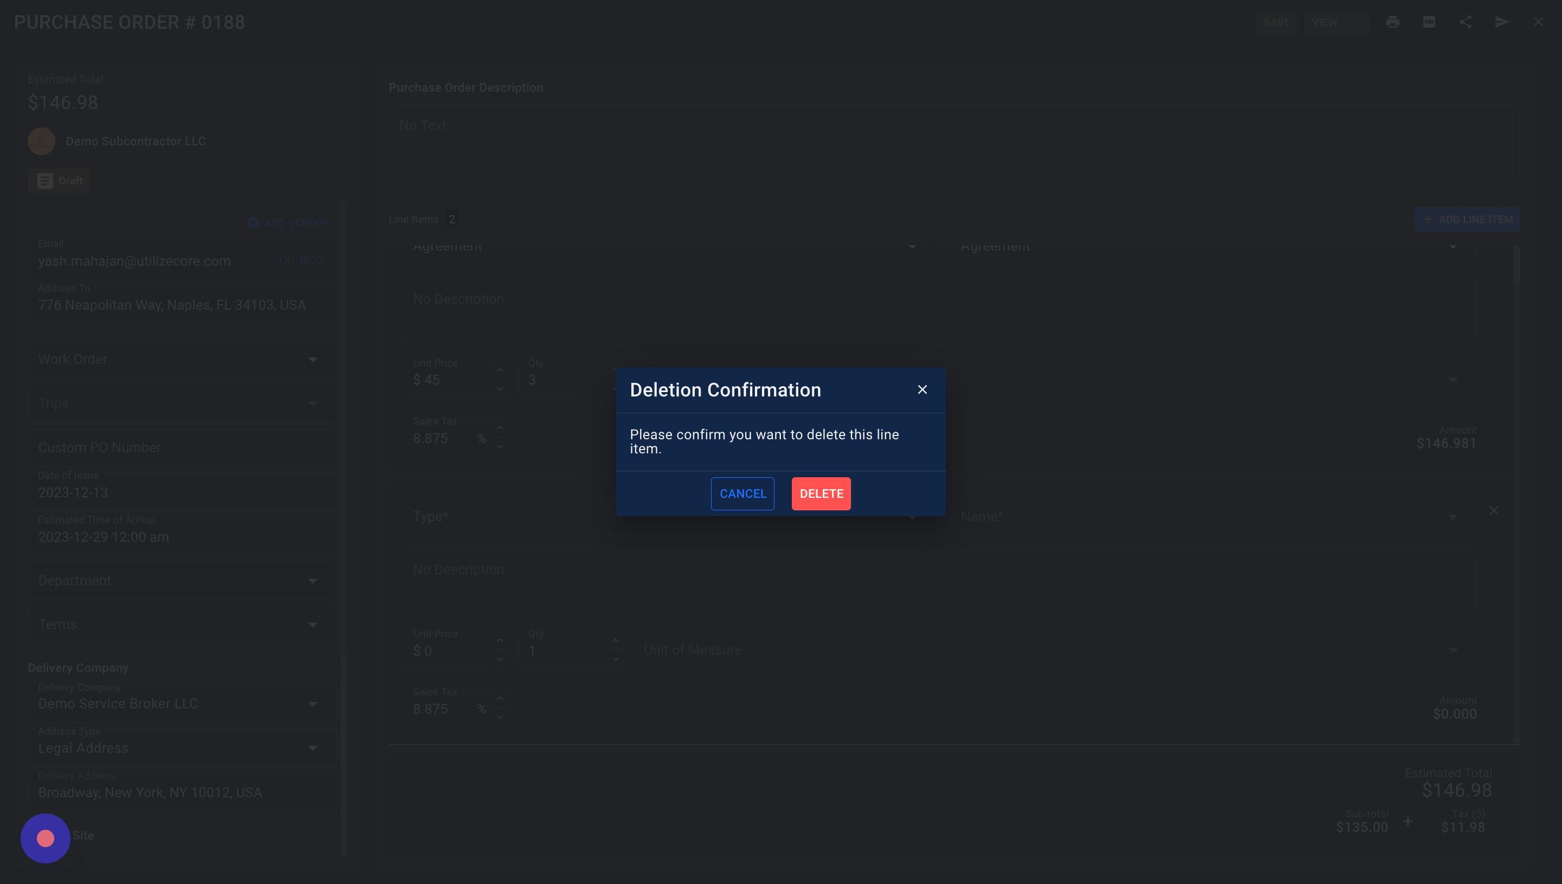Click the Custom PO Number field

pyautogui.click(x=182, y=447)
